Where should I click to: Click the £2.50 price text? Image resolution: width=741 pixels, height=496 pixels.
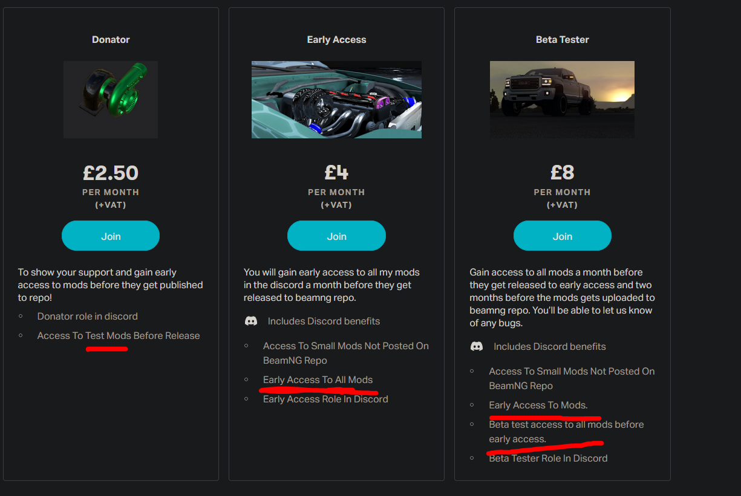pyautogui.click(x=111, y=174)
